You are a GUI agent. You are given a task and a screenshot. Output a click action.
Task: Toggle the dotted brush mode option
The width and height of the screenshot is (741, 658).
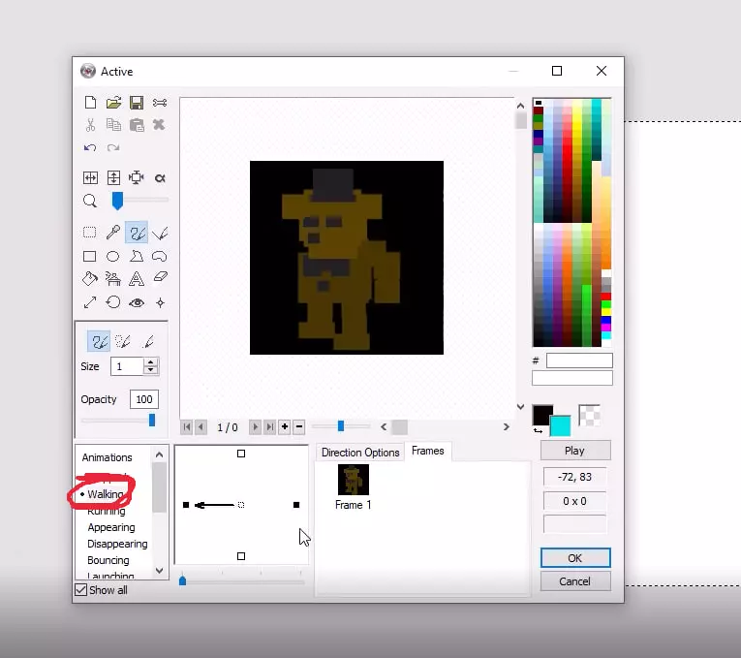pyautogui.click(x=123, y=341)
